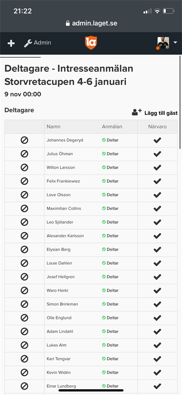Go to the laget.se shield logo home
Image resolution: width=182 pixels, height=395 pixels.
91,43
